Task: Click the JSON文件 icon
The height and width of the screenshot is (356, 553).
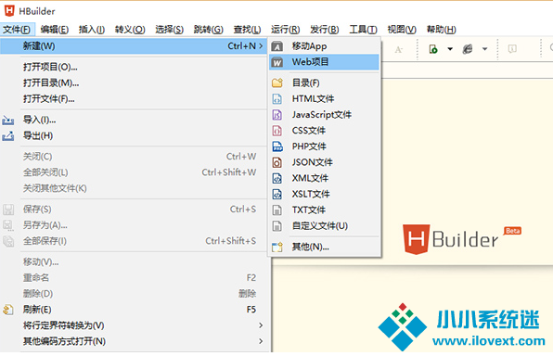Action: click(277, 162)
